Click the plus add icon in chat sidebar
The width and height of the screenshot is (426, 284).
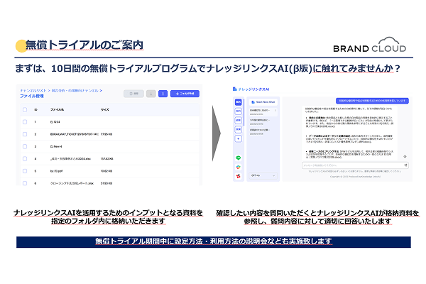[x=239, y=139]
